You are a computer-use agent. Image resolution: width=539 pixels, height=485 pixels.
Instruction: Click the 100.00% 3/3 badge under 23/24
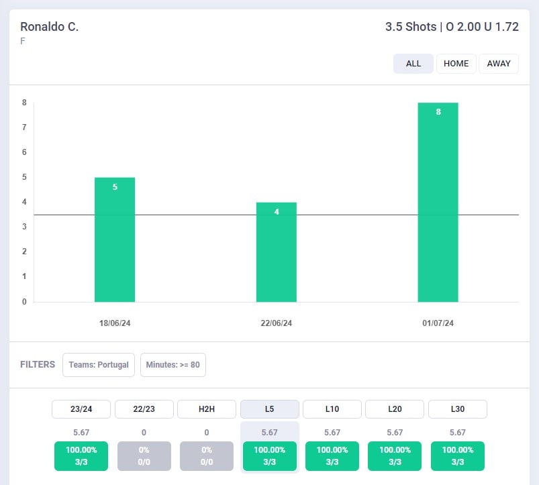pos(81,456)
